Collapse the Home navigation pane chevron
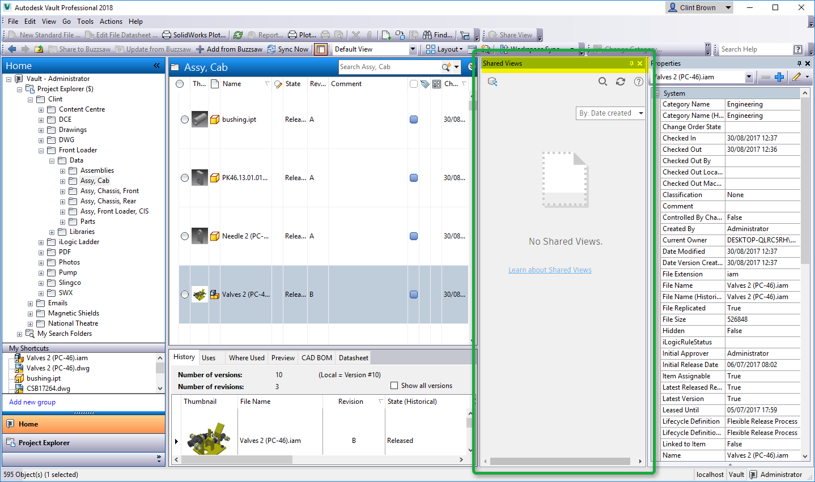Viewport: 815px width, 482px height. 156,66
